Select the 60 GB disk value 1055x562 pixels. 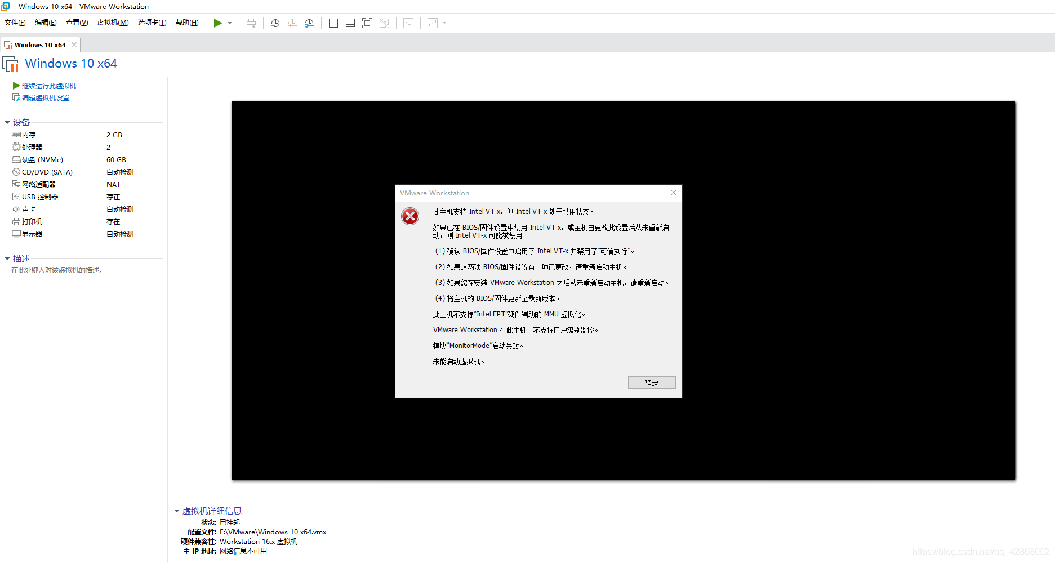(x=116, y=159)
